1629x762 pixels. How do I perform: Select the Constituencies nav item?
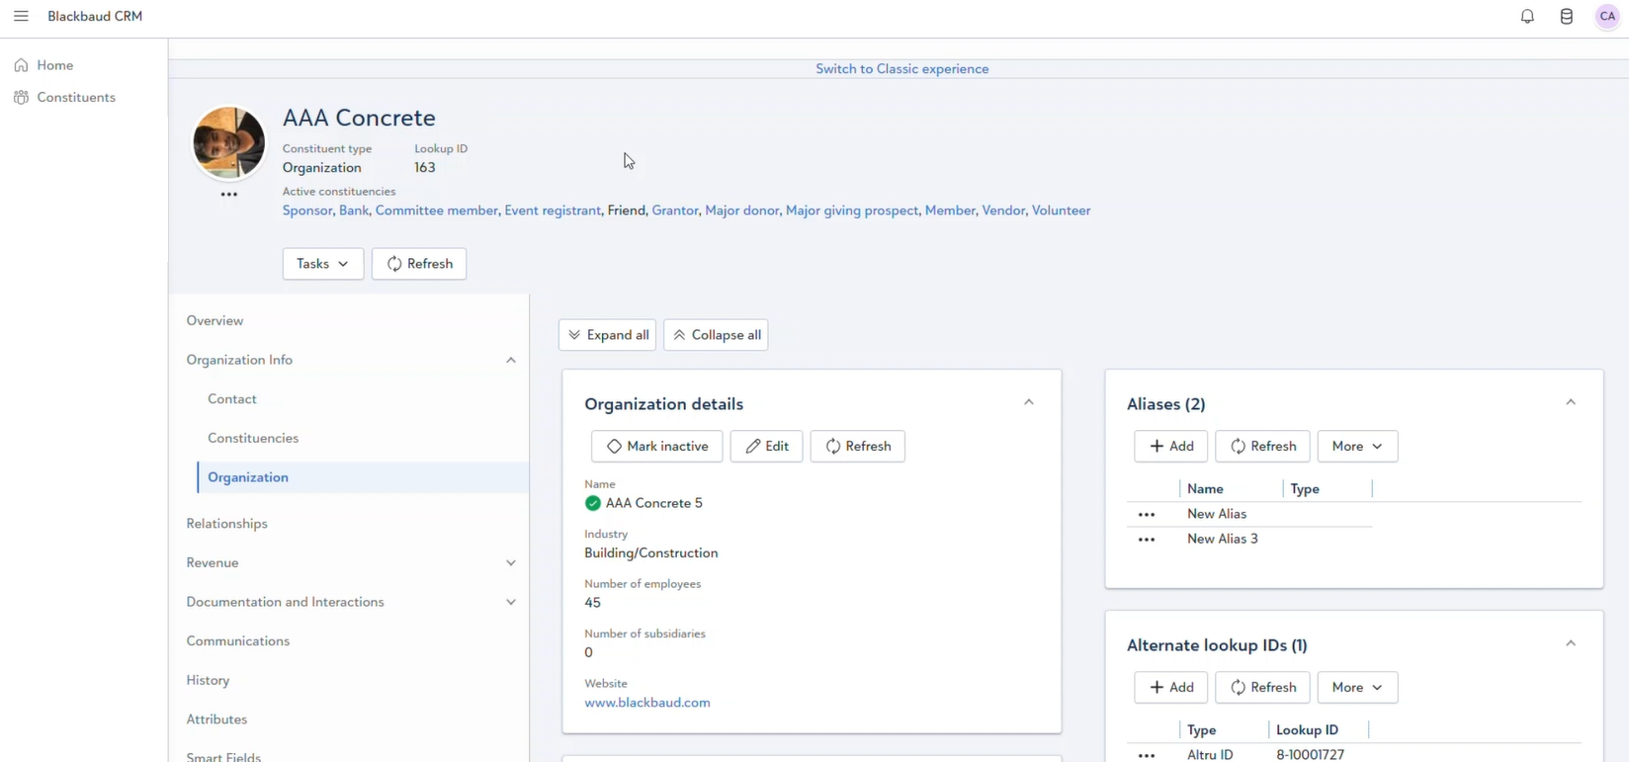pyautogui.click(x=253, y=438)
